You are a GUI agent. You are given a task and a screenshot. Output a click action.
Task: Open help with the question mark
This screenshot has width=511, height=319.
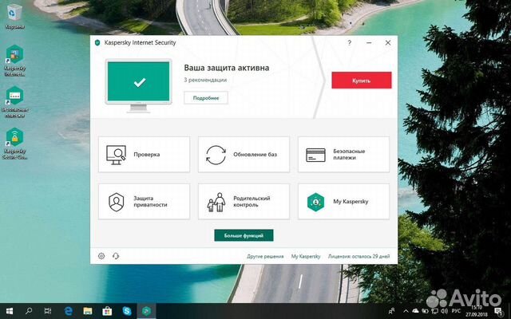(x=350, y=42)
